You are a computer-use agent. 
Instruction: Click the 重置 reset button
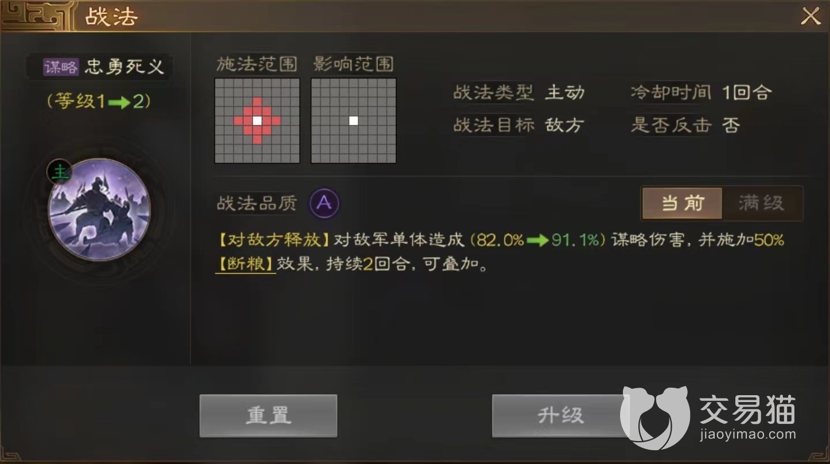[268, 416]
